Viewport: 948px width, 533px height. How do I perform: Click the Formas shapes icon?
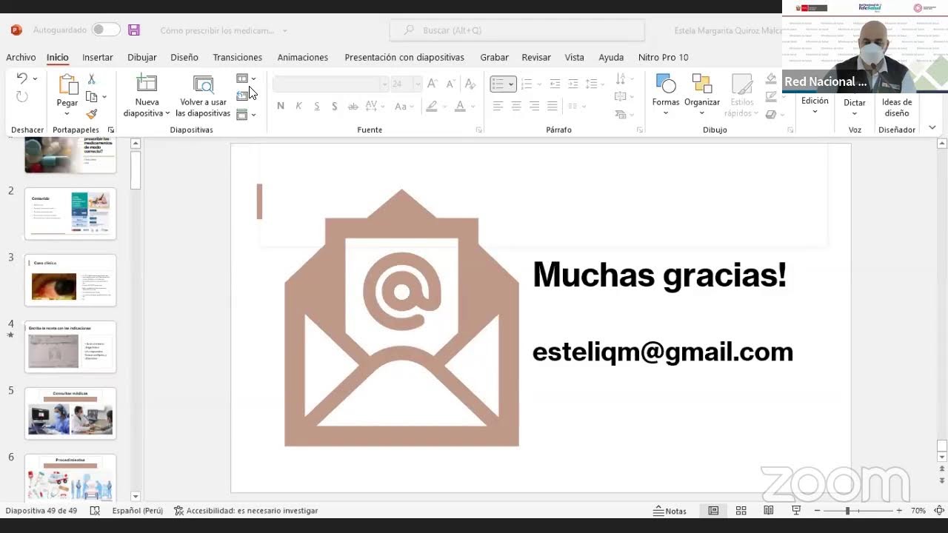pos(666,84)
